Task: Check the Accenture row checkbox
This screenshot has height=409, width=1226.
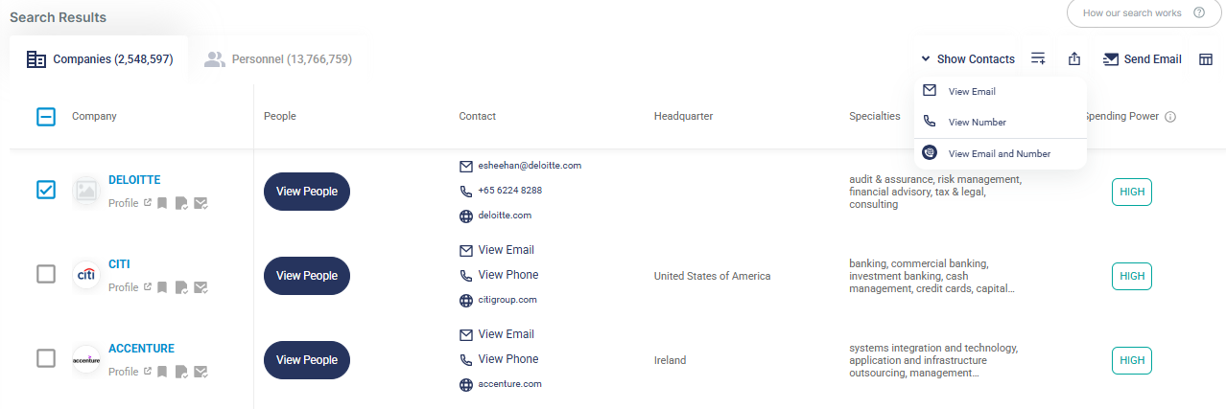Action: pos(46,358)
